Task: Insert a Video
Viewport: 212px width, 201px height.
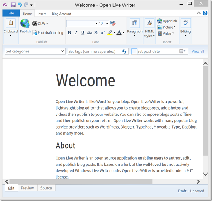Action: (165, 34)
